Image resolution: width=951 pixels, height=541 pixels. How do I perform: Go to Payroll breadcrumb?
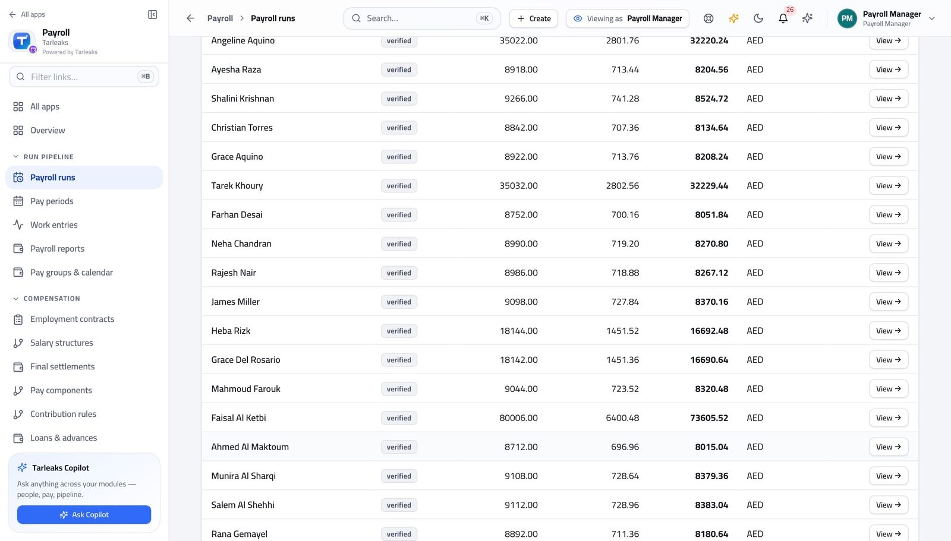pos(220,18)
